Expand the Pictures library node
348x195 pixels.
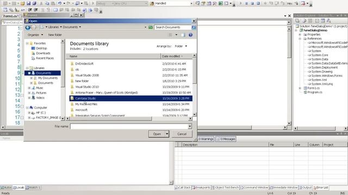tap(29, 93)
